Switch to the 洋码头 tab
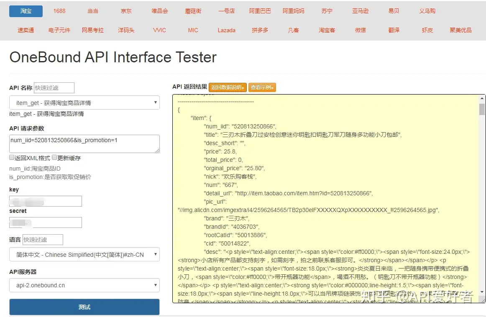Viewport: 486px width, 317px height. (x=126, y=31)
